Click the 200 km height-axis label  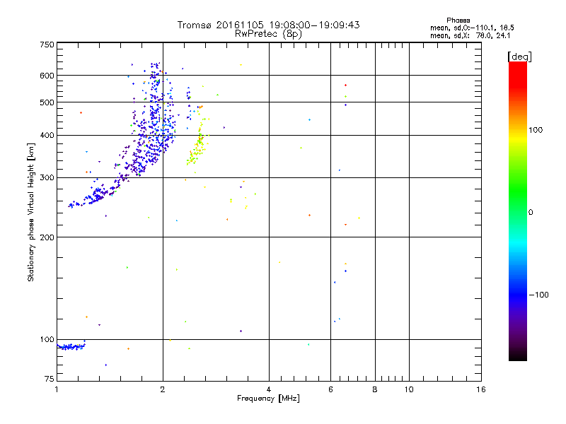[x=47, y=237]
